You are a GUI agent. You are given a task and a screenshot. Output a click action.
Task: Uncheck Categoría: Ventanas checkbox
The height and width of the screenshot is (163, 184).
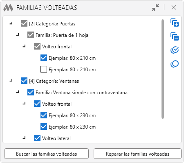24,81
